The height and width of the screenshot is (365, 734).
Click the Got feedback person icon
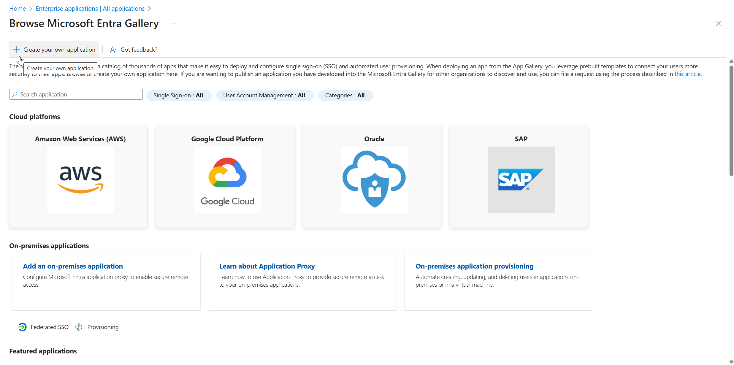(x=113, y=49)
